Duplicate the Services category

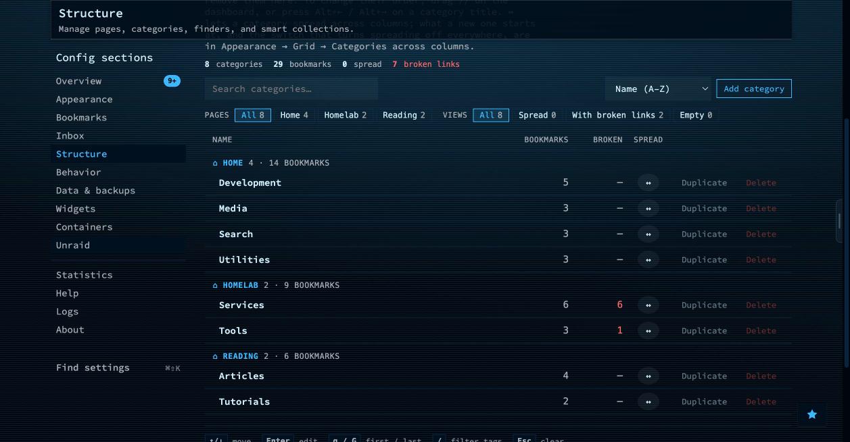tap(704, 305)
